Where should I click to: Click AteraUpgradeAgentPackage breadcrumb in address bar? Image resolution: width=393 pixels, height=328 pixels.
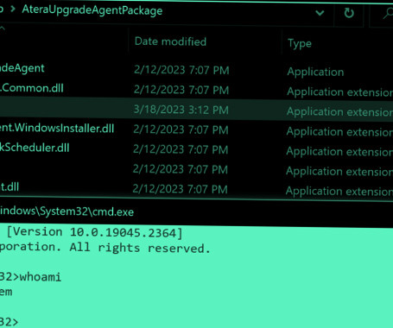click(x=92, y=10)
